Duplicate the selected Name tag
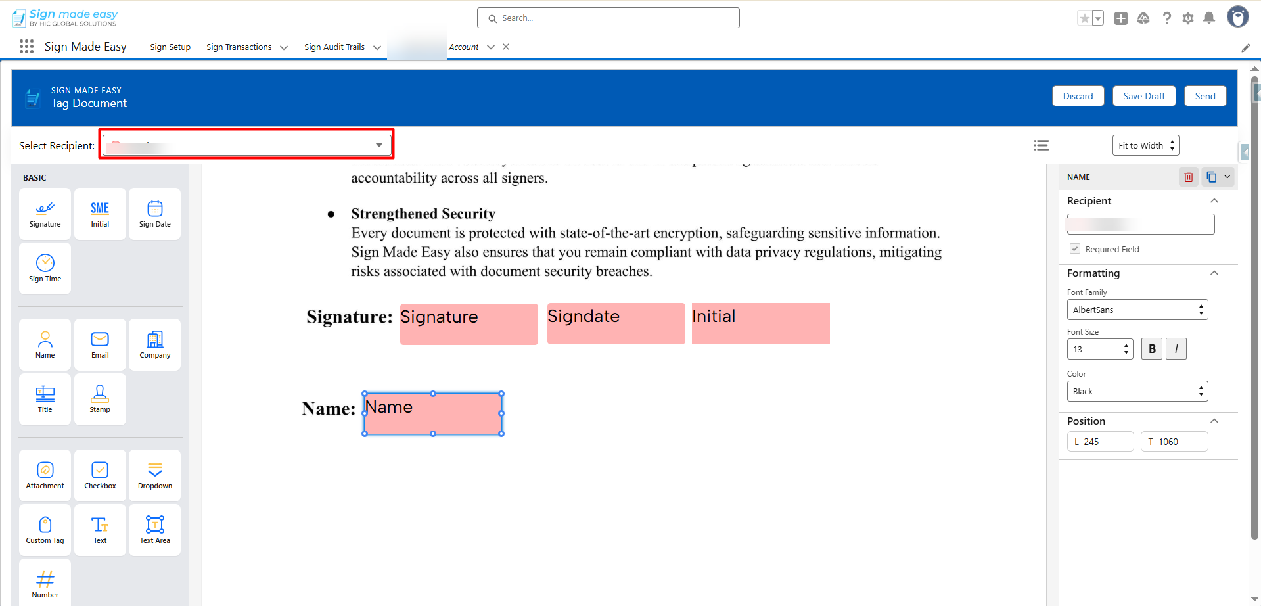The height and width of the screenshot is (606, 1261). (1211, 177)
